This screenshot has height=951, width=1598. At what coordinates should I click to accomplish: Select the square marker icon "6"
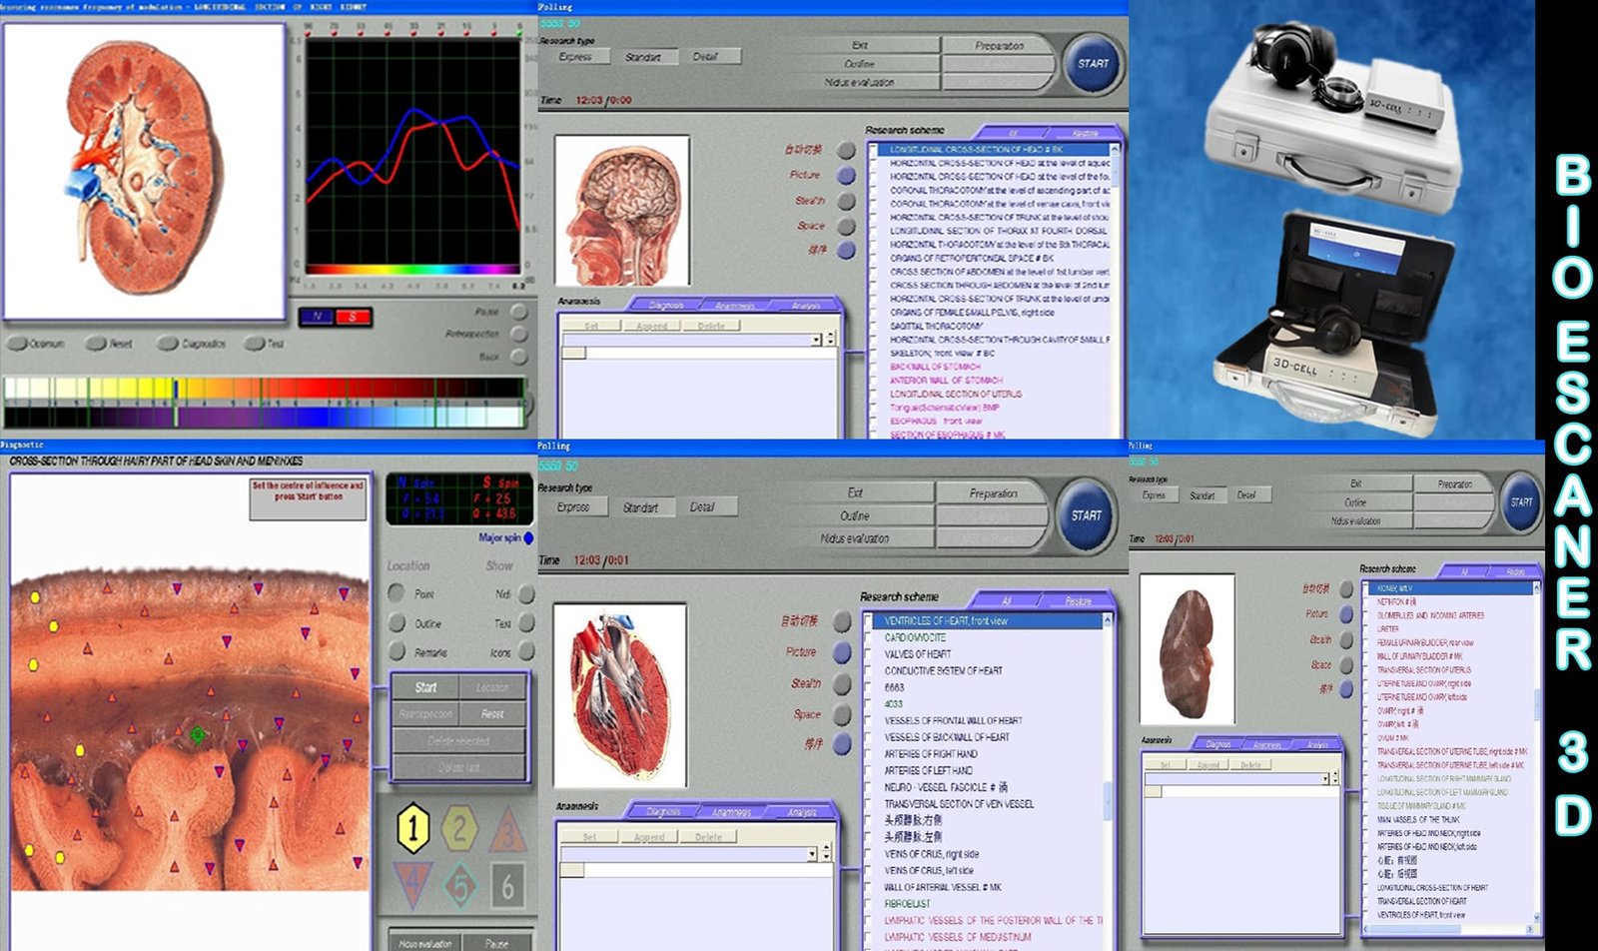[508, 884]
